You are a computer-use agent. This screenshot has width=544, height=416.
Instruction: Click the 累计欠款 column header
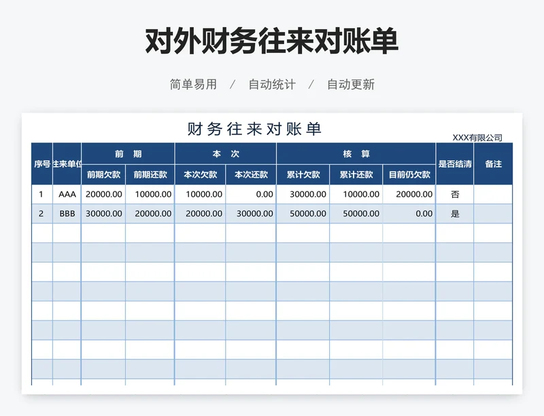[303, 174]
